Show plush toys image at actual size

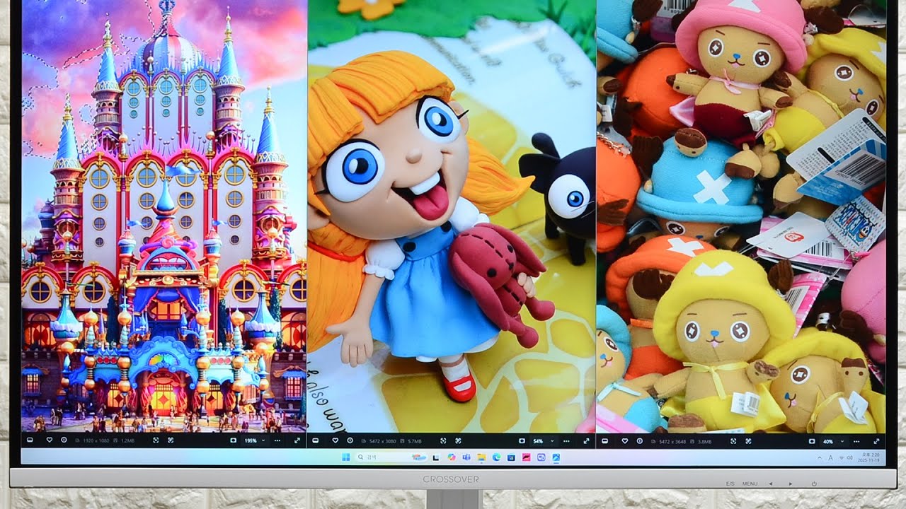[748, 441]
